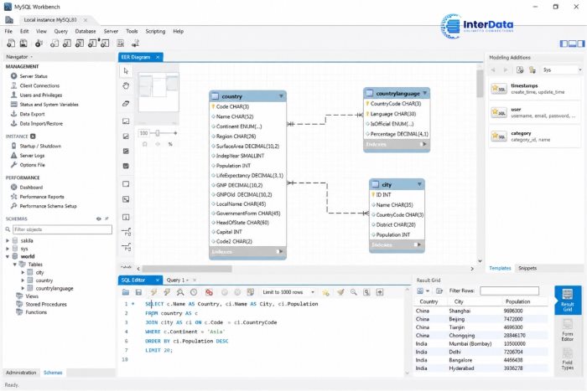Open the Scripting menu
The image size is (587, 391).
[155, 32]
